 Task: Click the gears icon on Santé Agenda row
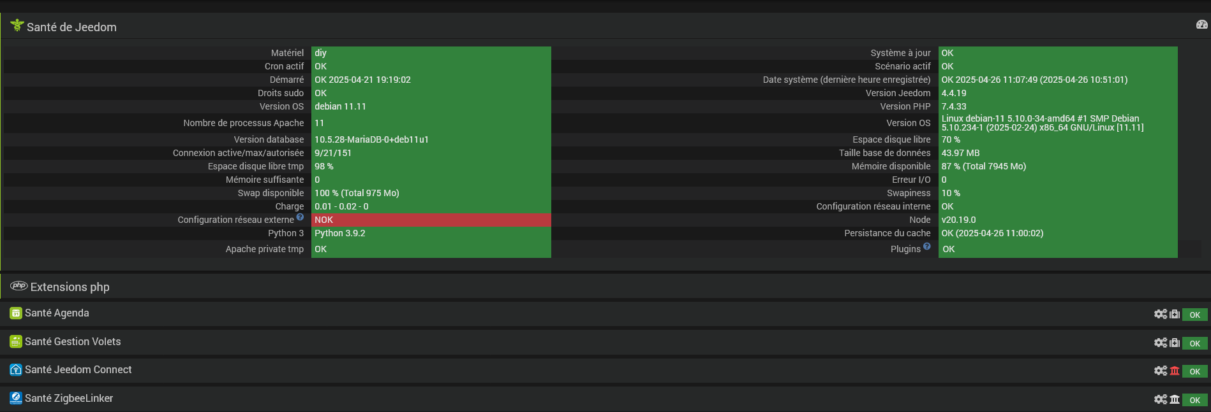[x=1161, y=314]
